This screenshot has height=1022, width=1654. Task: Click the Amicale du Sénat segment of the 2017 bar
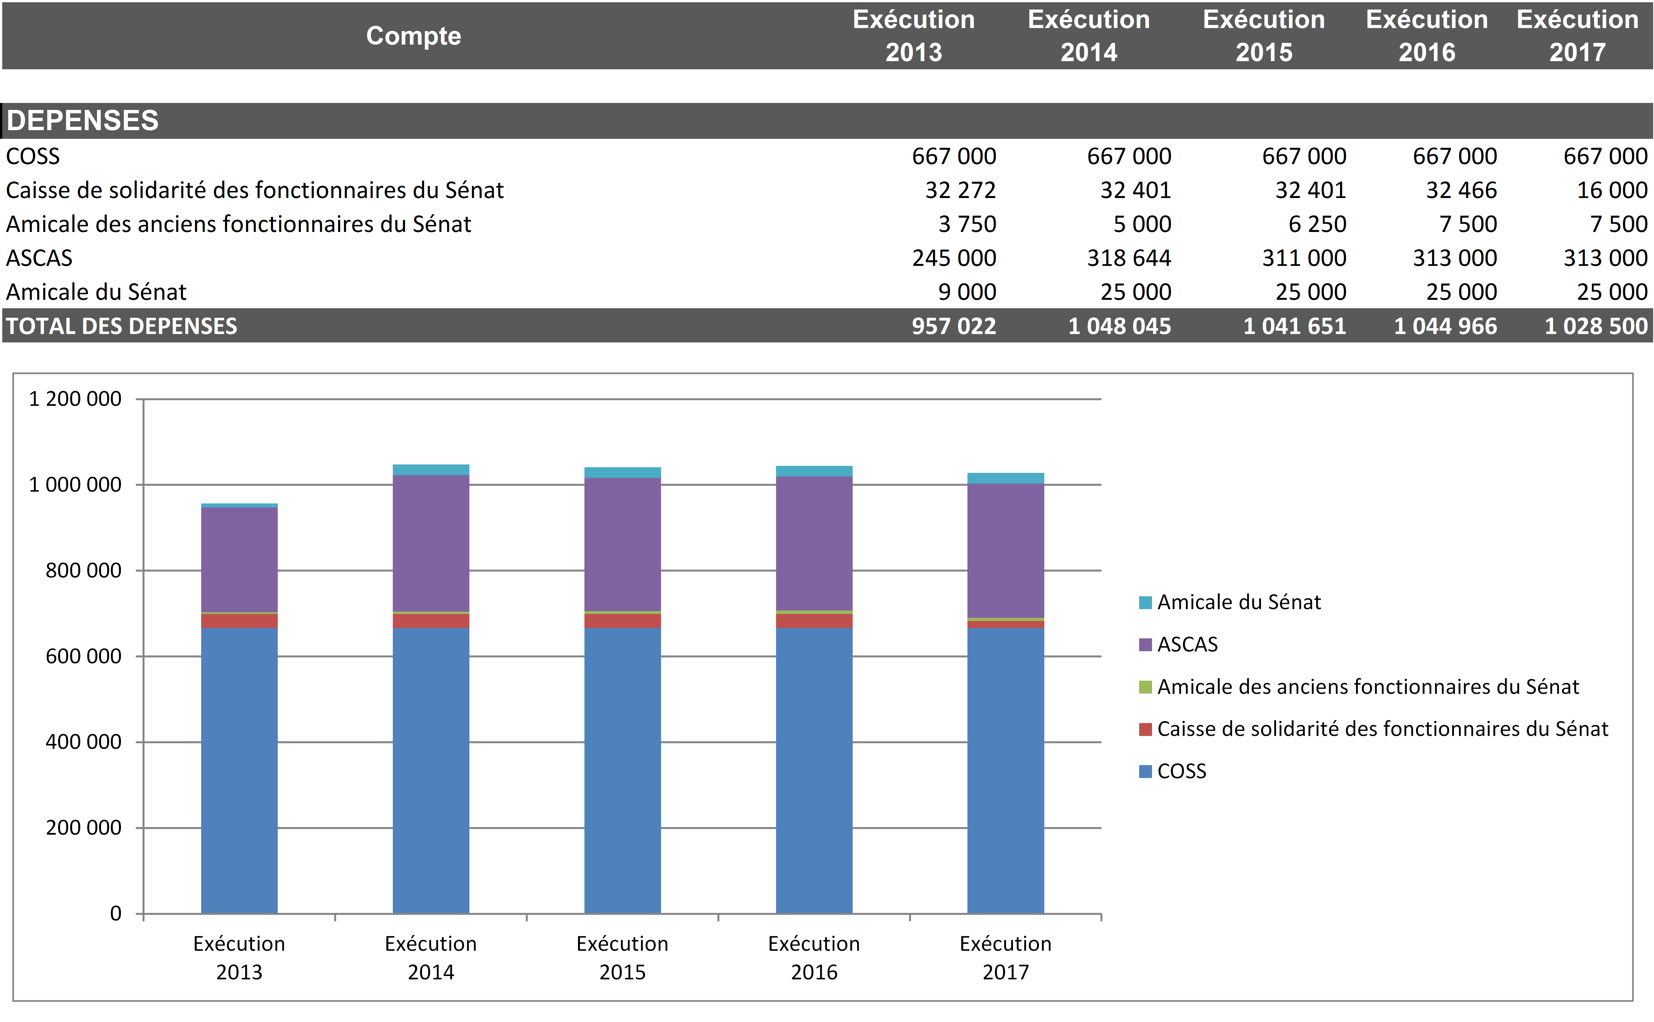(1006, 478)
